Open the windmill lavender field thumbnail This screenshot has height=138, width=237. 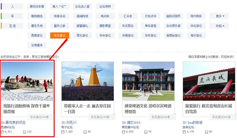coord(88,81)
